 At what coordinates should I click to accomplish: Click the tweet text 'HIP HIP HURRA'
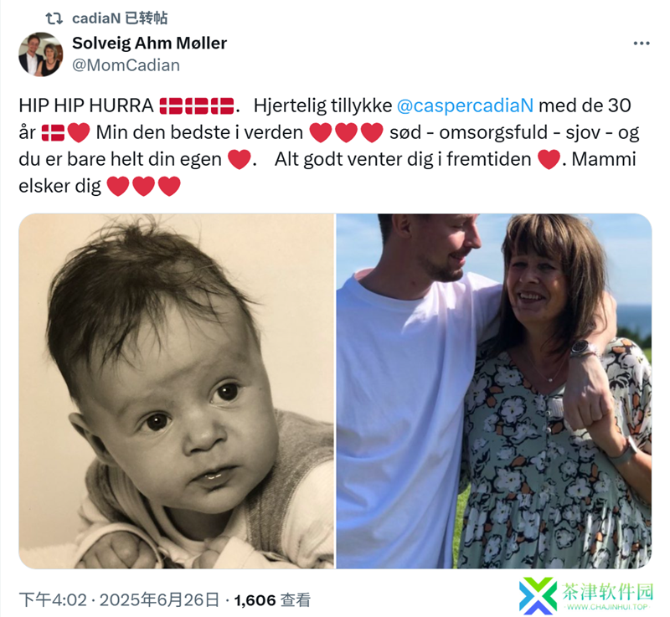[x=86, y=105]
